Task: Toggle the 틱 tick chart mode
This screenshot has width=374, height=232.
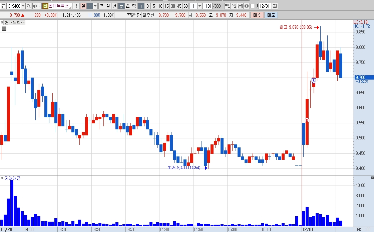Action: [x=134, y=6]
